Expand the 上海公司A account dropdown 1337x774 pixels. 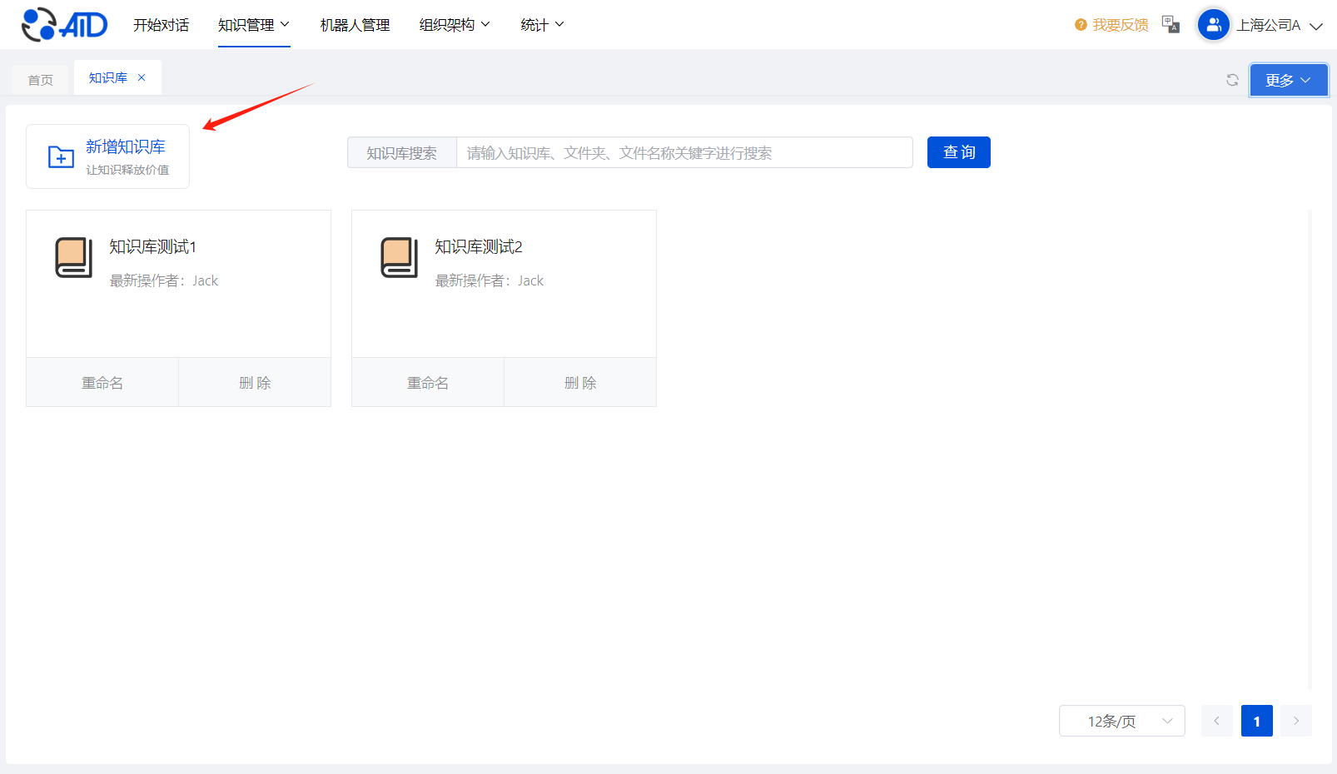pyautogui.click(x=1280, y=25)
